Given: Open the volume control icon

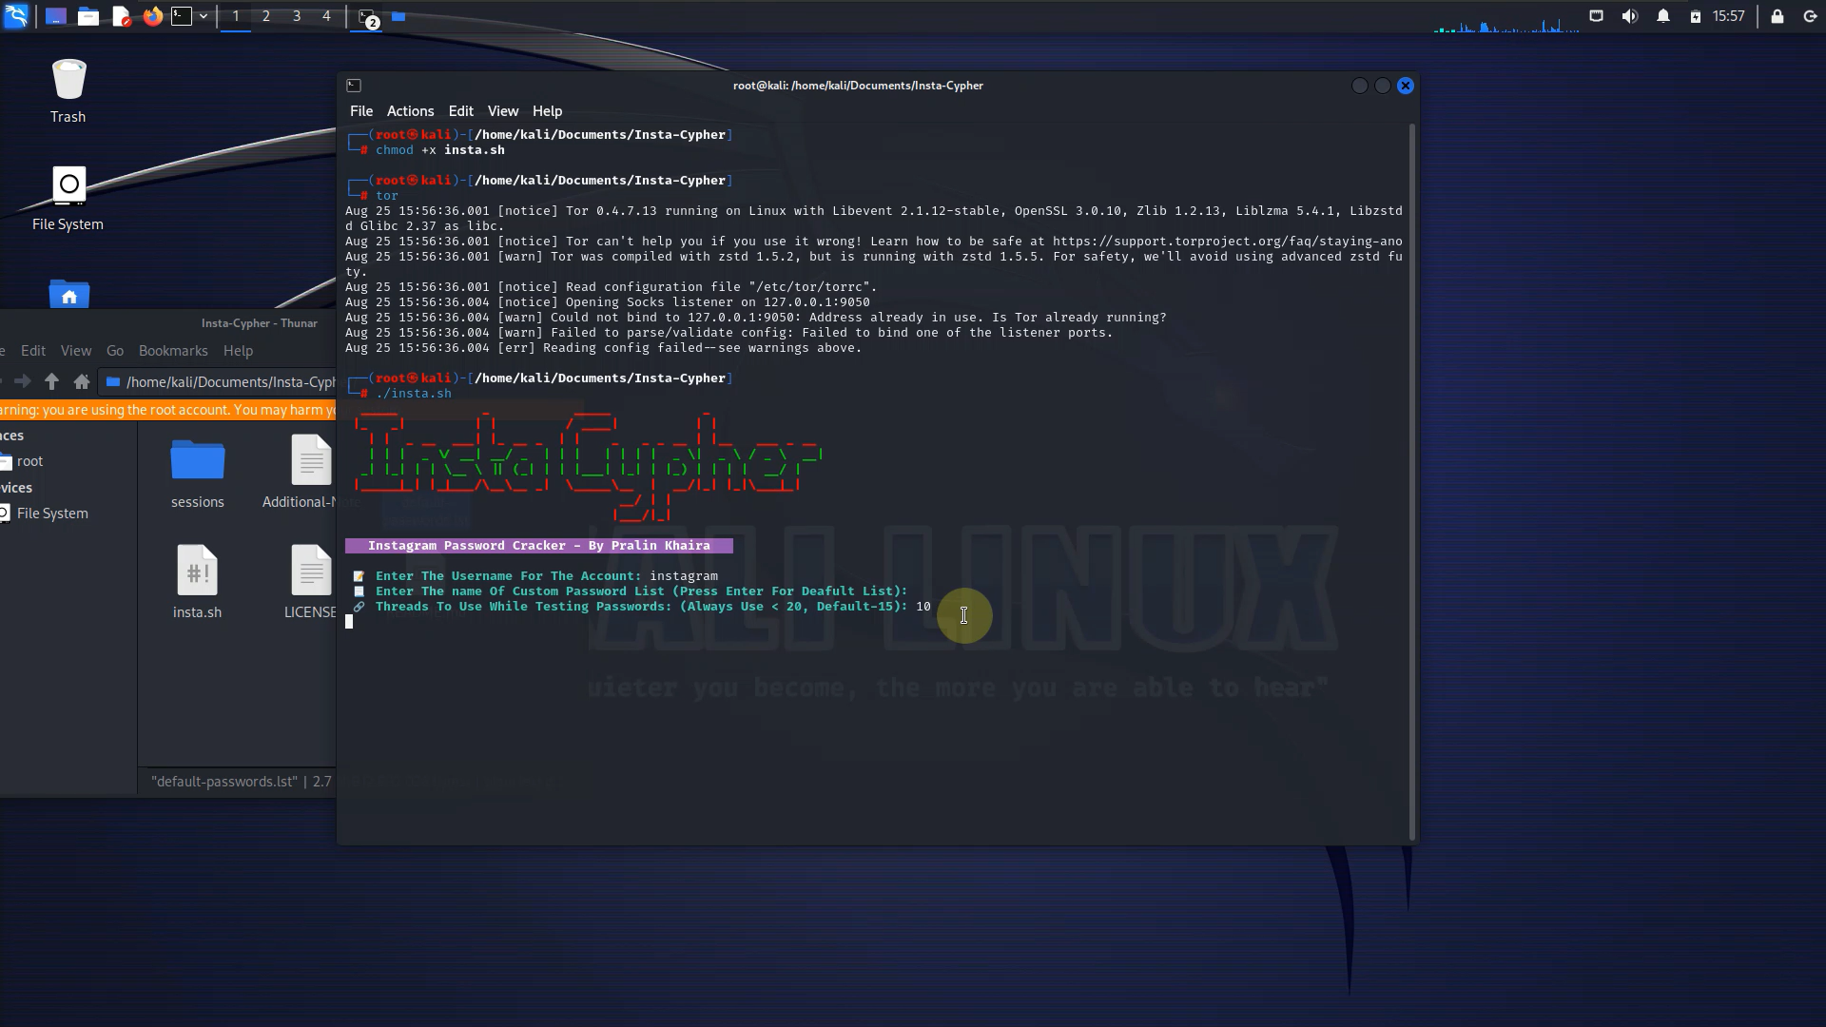Looking at the screenshot, I should [x=1629, y=16].
